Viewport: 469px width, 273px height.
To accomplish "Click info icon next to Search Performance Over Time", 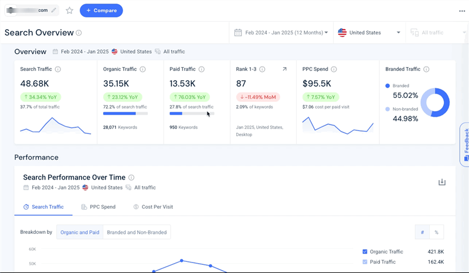I will 131,178.
